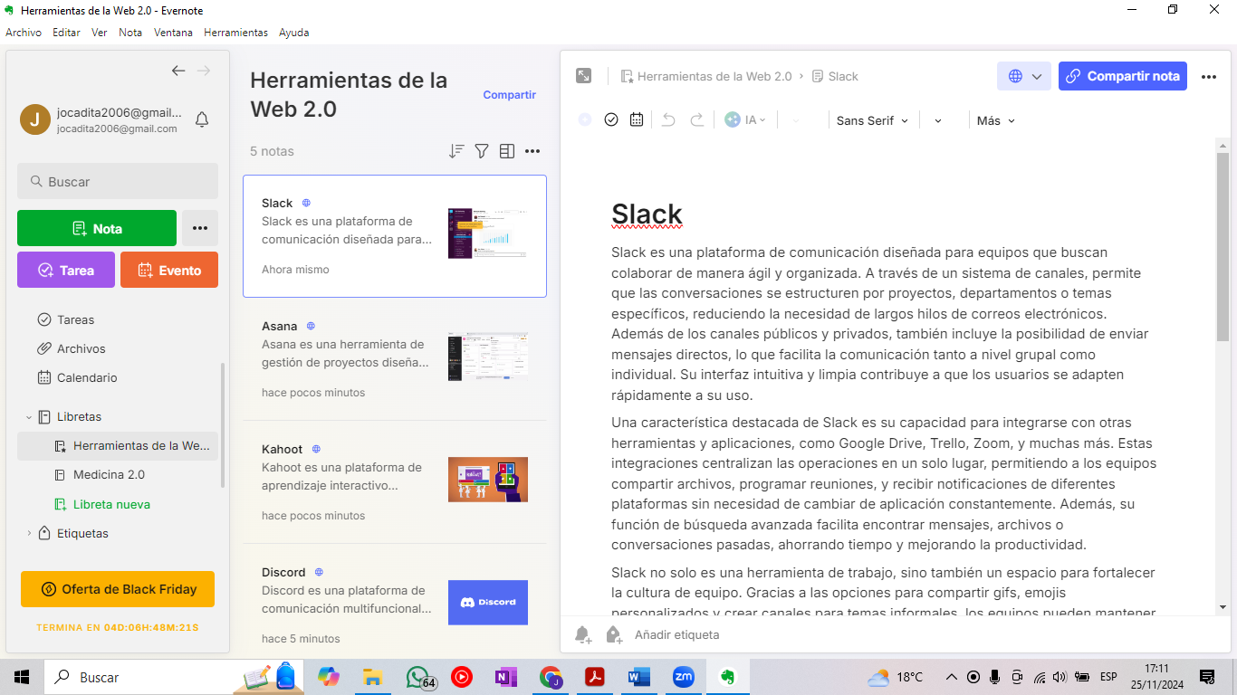
Task: Insert a task checkbox in the note
Action: click(x=611, y=119)
